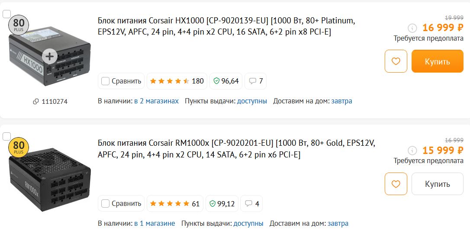Select the HX1000 product card checkbox
The width and height of the screenshot is (470, 234).
tap(6, 14)
